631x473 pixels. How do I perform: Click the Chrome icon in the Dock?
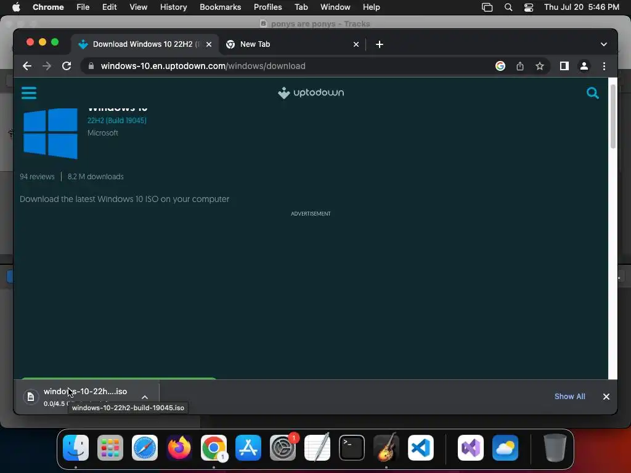click(x=214, y=448)
